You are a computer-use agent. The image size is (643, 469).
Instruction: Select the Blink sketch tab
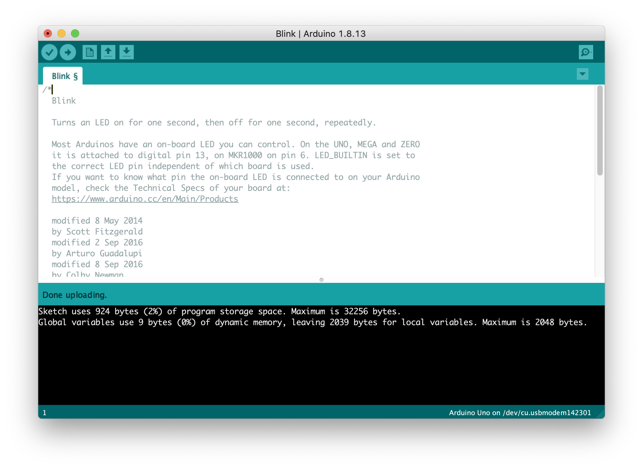tap(63, 76)
